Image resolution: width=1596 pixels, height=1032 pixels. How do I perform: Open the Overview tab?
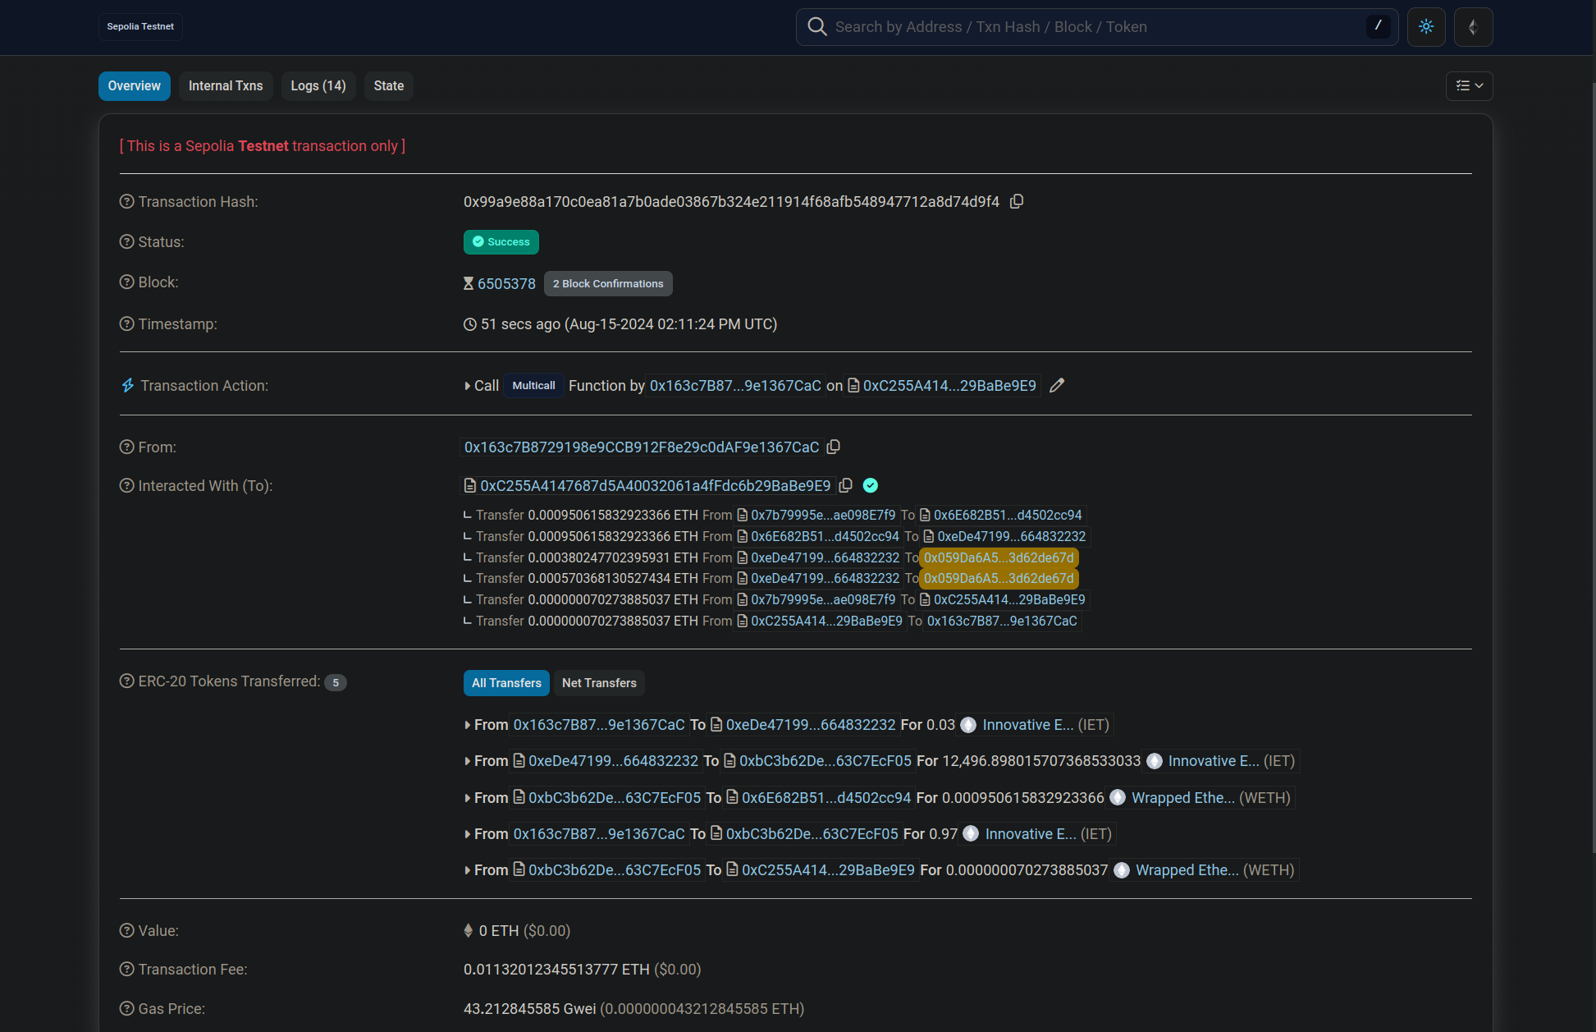[x=135, y=85]
